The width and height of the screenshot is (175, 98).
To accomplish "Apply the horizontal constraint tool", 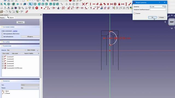I will pos(94,4).
